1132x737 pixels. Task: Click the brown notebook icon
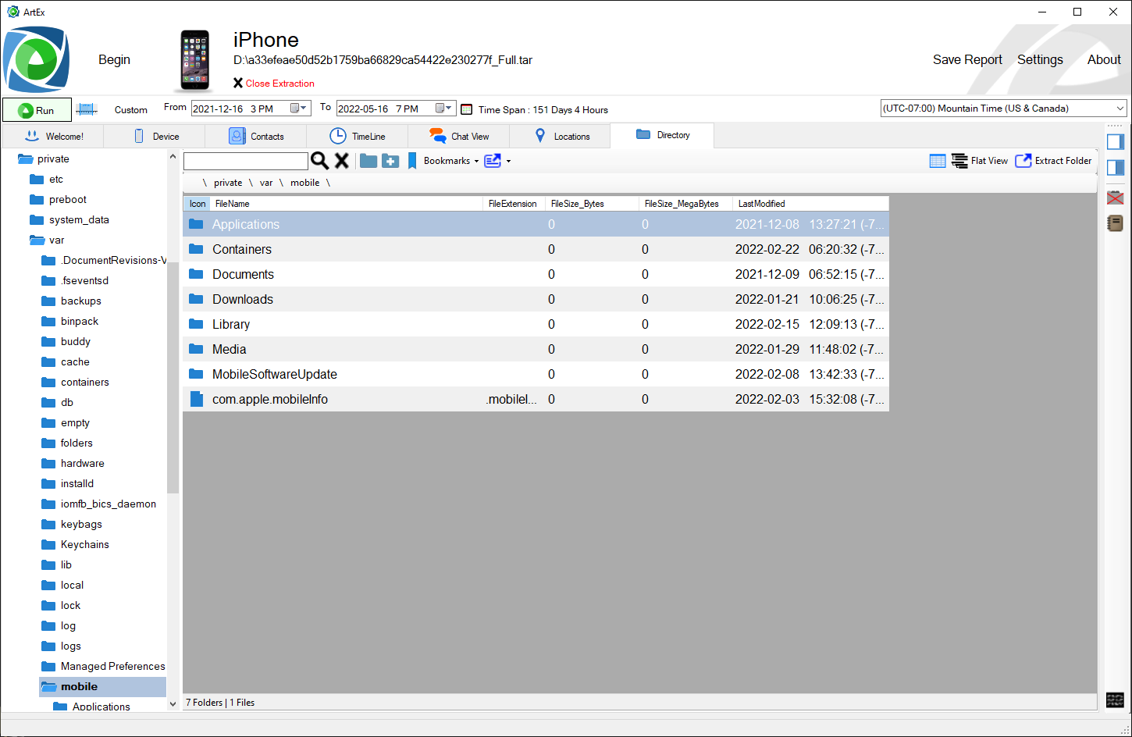click(1116, 223)
